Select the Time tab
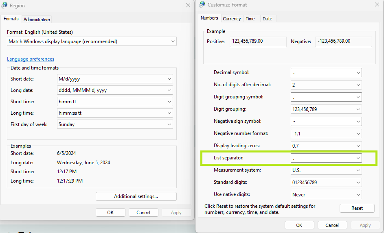The image size is (384, 233). point(250,19)
